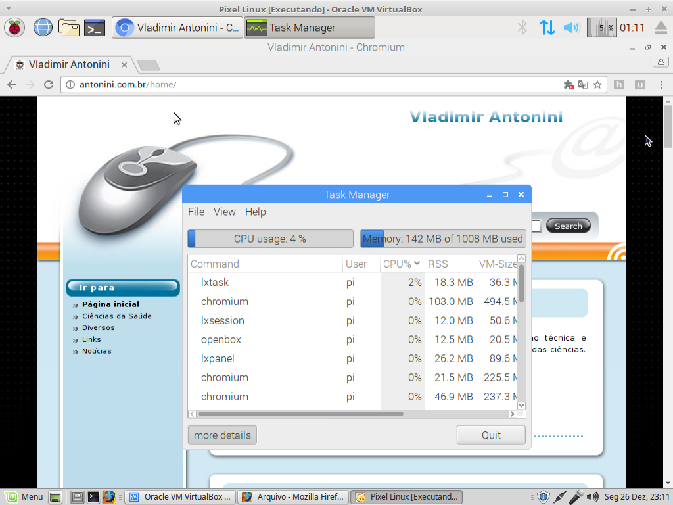Click the process list vertical scrollbar thumb

pos(521,283)
